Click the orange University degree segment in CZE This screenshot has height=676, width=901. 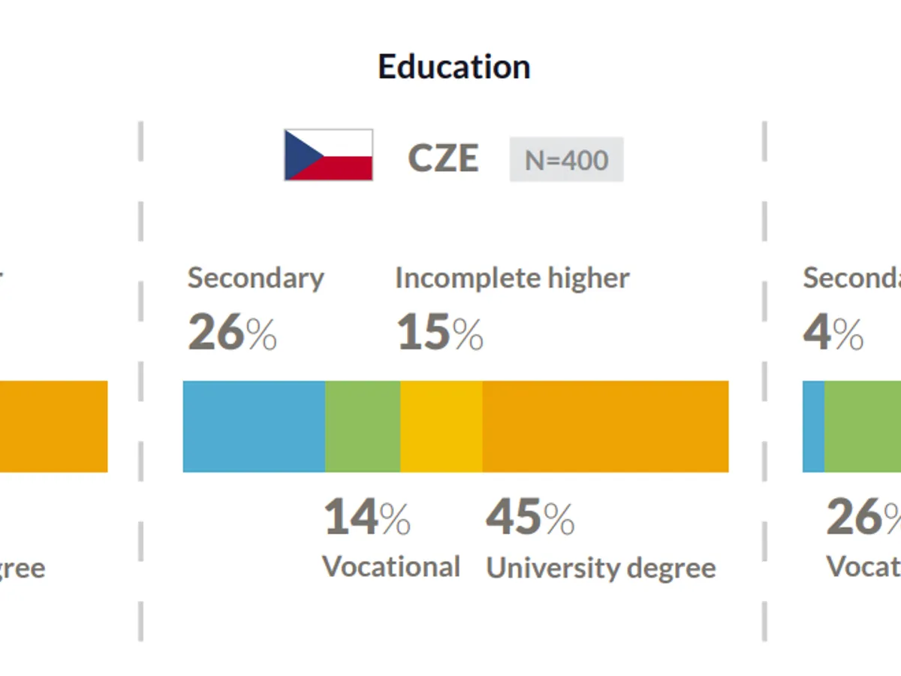pyautogui.click(x=605, y=427)
